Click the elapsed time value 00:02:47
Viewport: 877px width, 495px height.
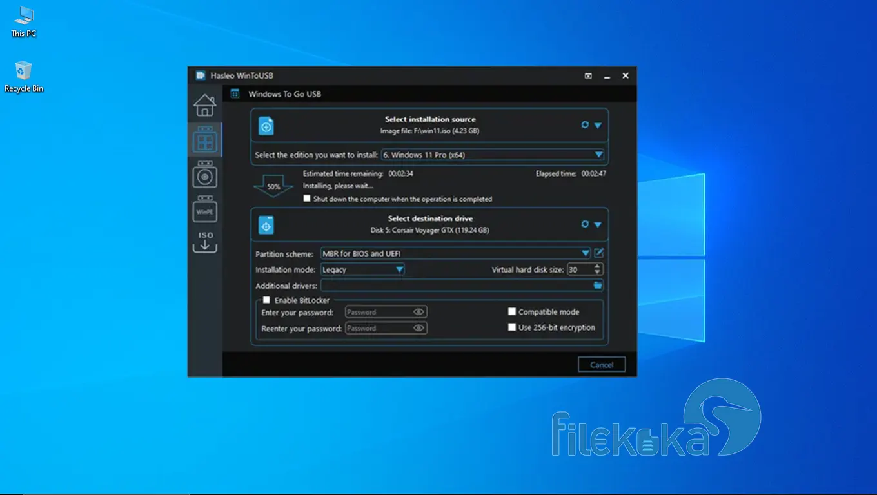point(593,173)
